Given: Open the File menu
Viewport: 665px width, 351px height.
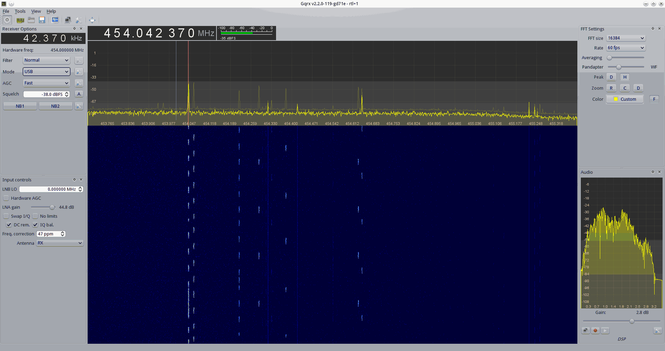Looking at the screenshot, I should pos(6,11).
